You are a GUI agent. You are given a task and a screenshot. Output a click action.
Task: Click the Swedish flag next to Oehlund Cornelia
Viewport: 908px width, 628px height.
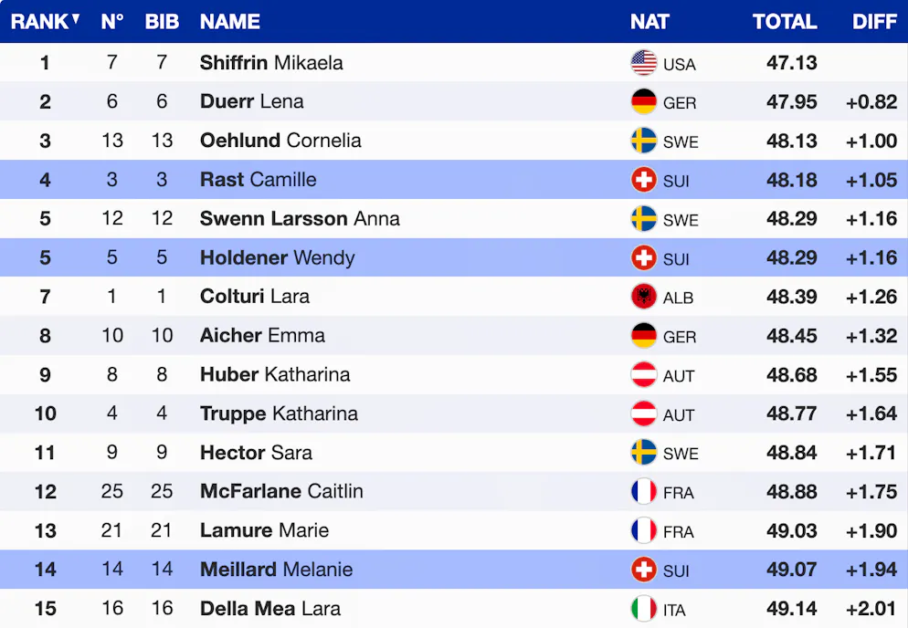point(644,141)
